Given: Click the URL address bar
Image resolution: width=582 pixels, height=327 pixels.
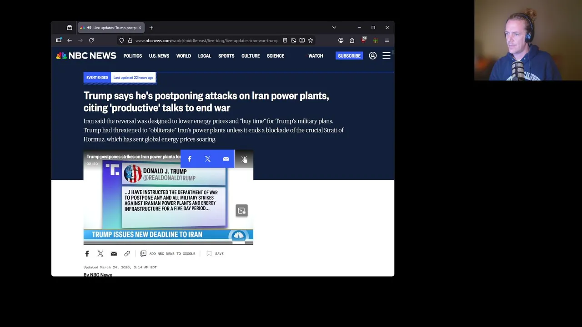Looking at the screenshot, I should coord(206,40).
